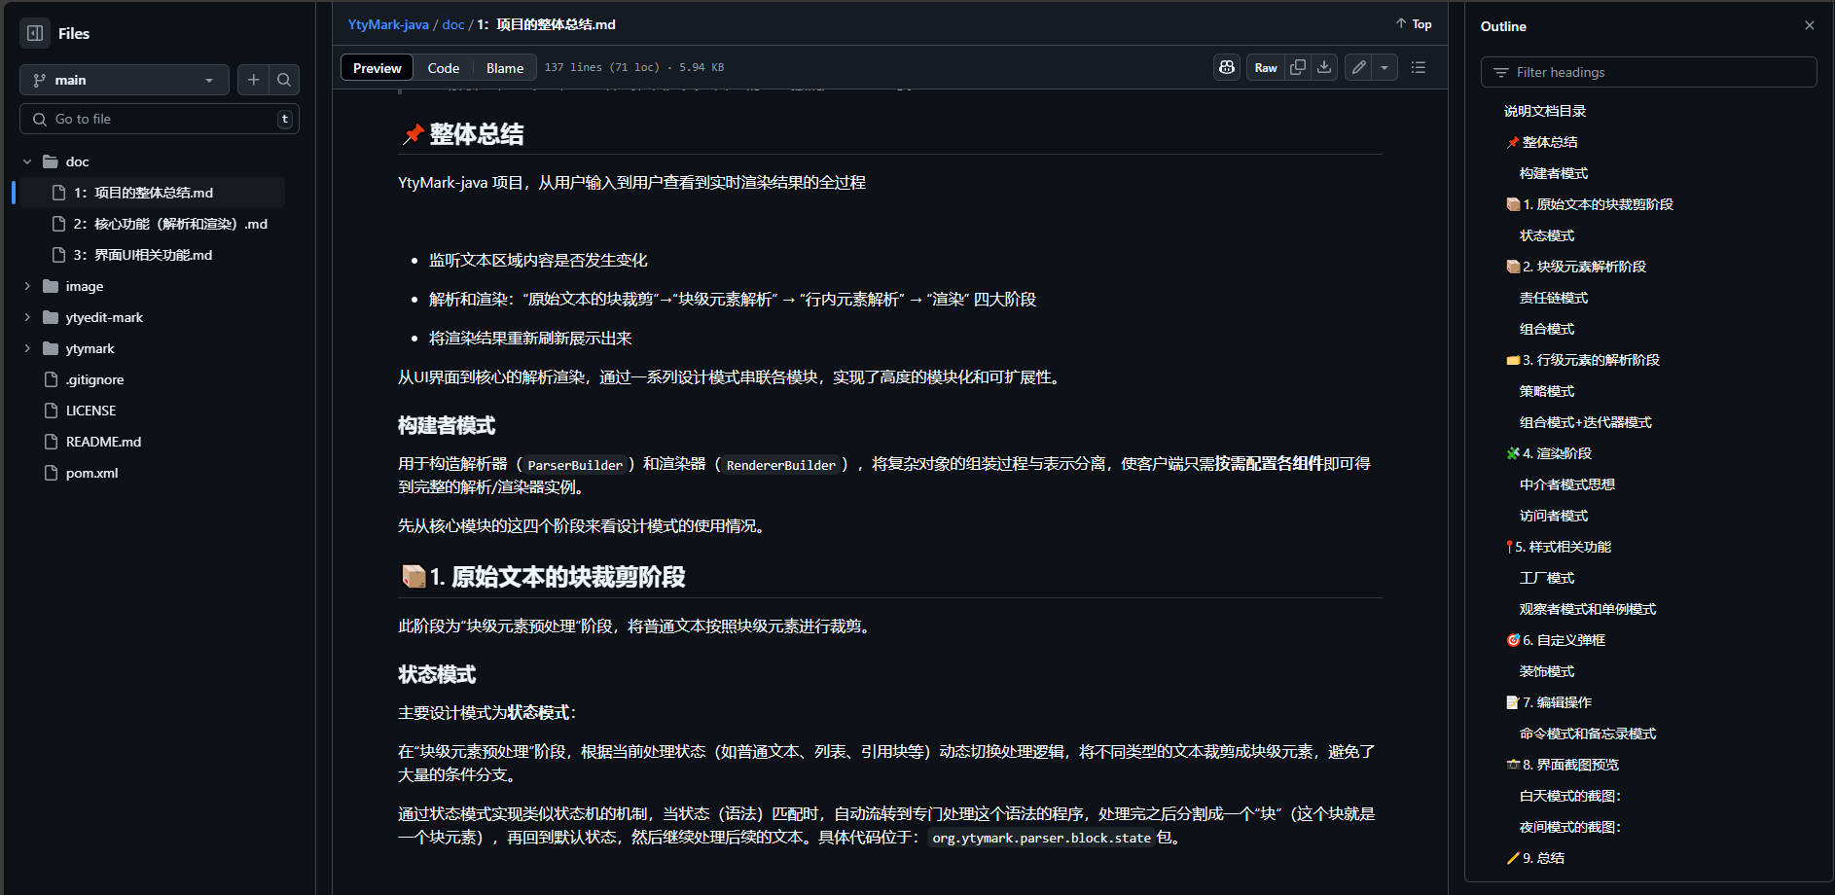Switch to the Blame tab
The width and height of the screenshot is (1835, 895).
point(505,68)
